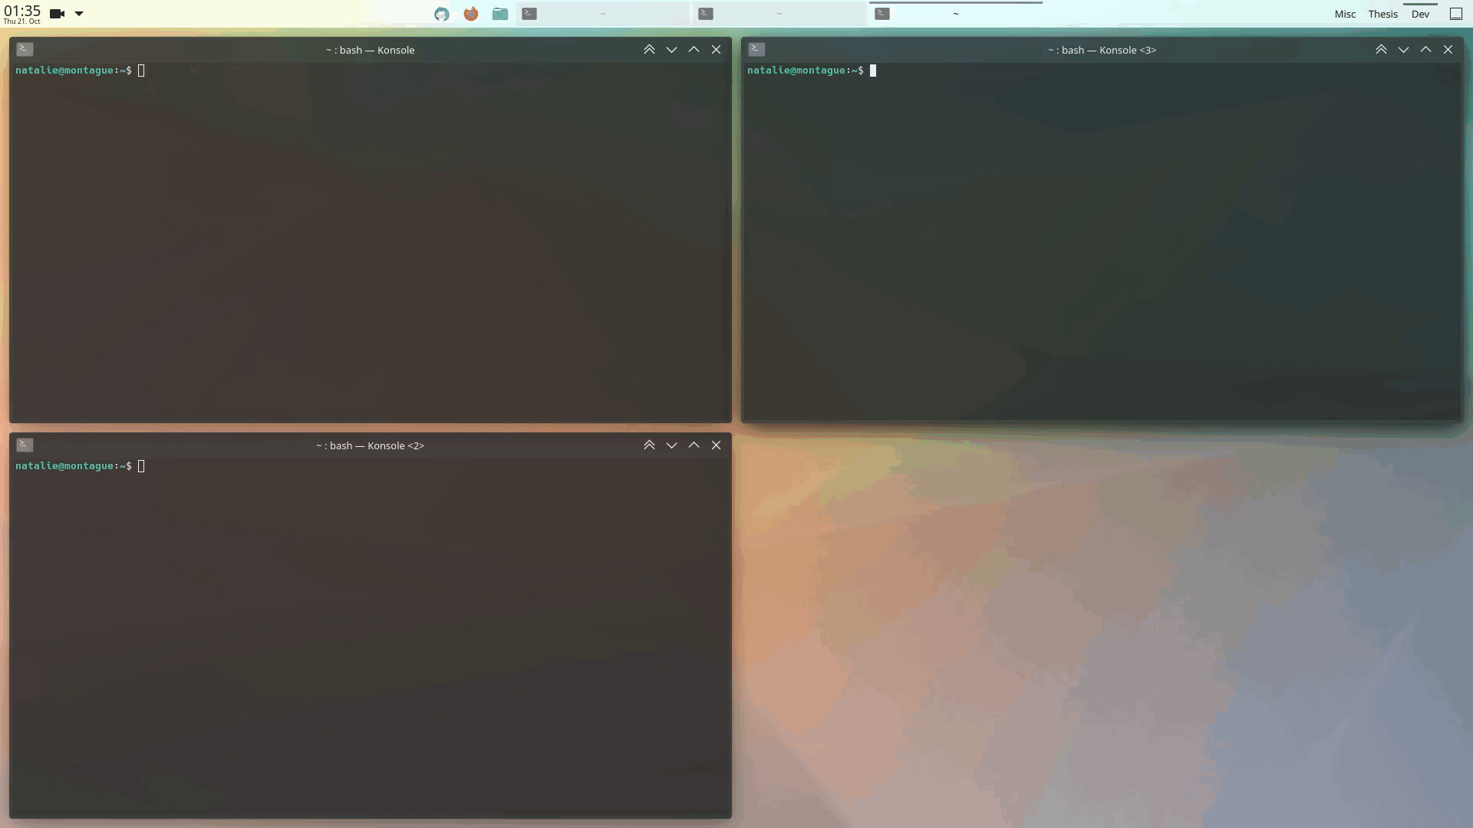
Task: Click the show desktop icon in the panel
Action: pos(1455,14)
